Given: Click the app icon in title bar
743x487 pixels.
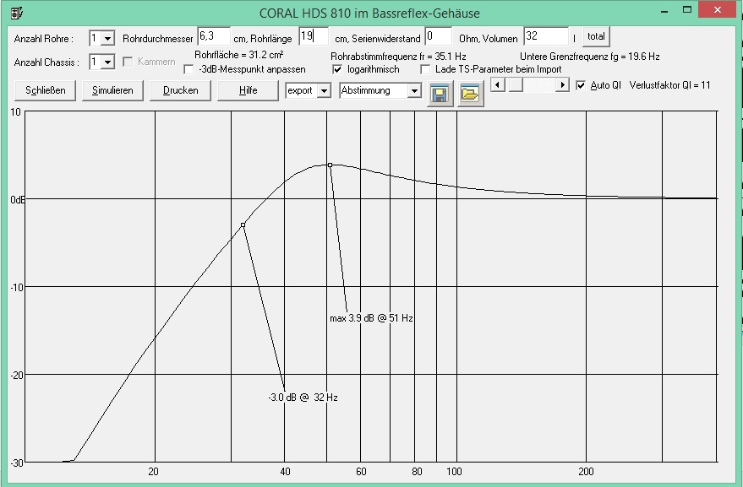Looking at the screenshot, I should [x=14, y=13].
